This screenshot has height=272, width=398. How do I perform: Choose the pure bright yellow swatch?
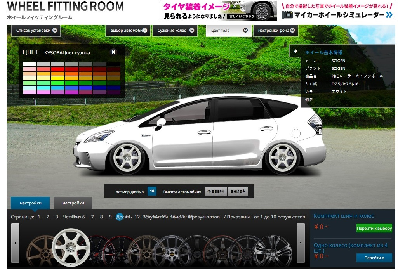coord(57,78)
